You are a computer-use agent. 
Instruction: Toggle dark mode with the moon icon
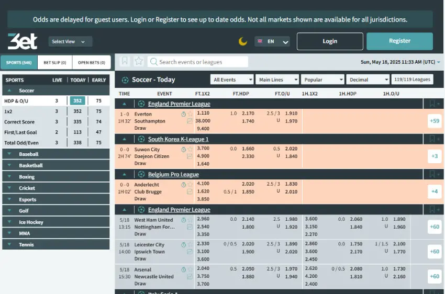[242, 41]
